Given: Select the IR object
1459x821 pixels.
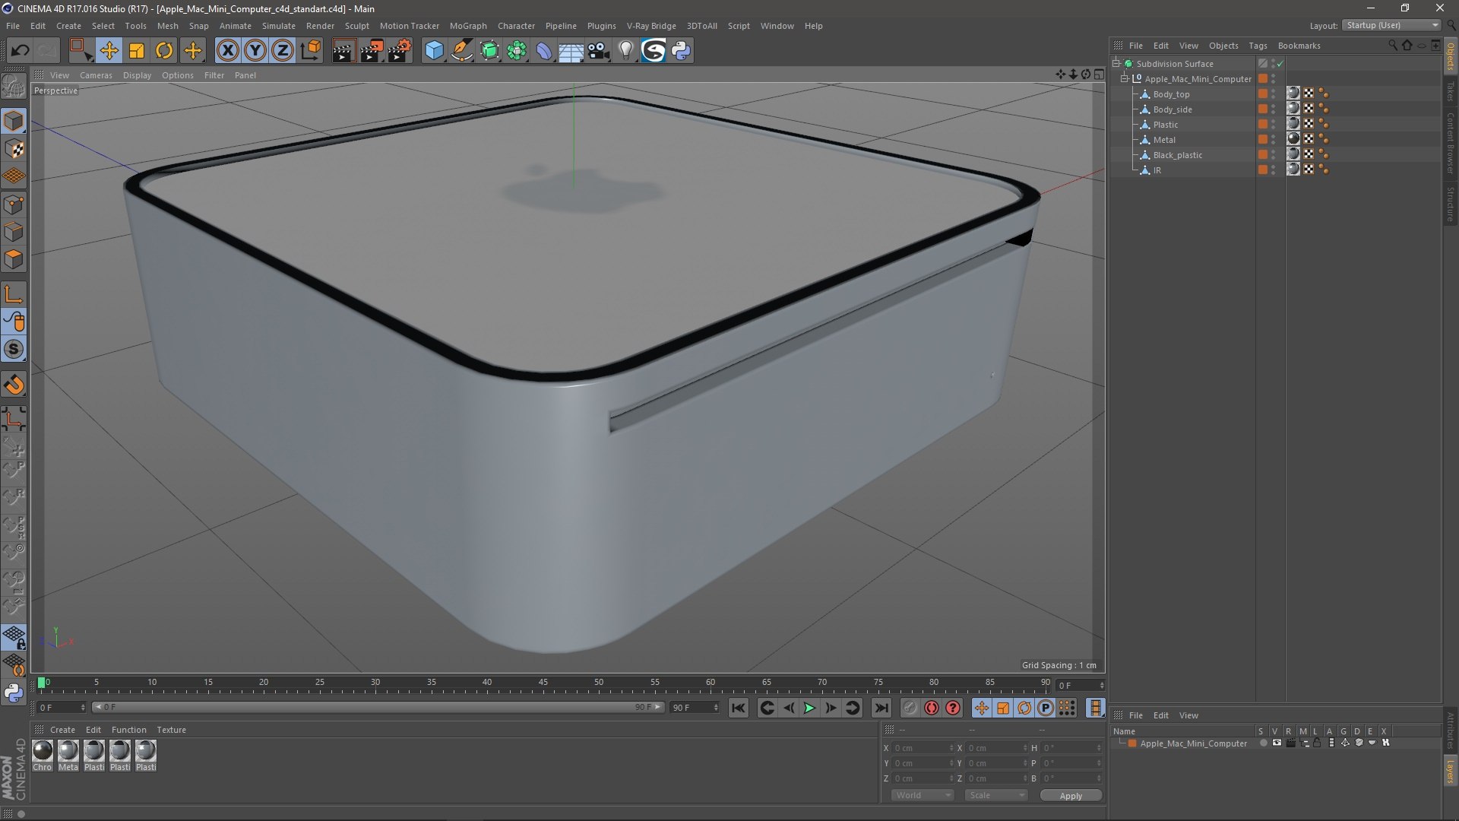Looking at the screenshot, I should point(1157,170).
